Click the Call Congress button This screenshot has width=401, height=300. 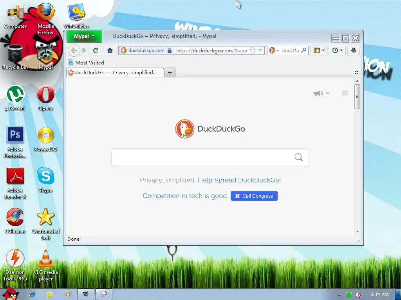click(x=254, y=196)
